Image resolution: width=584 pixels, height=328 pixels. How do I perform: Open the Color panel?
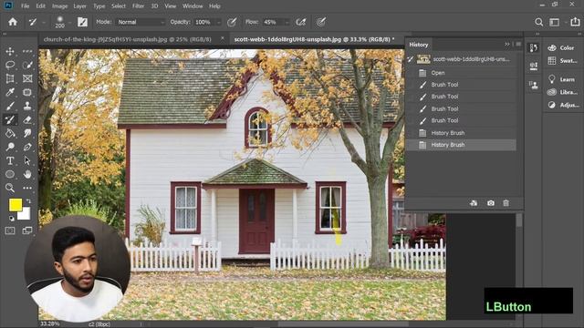coord(562,48)
